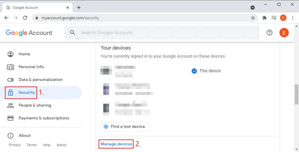299x152 pixels.
Task: Minimize the Chrome window
Action: (265, 4)
